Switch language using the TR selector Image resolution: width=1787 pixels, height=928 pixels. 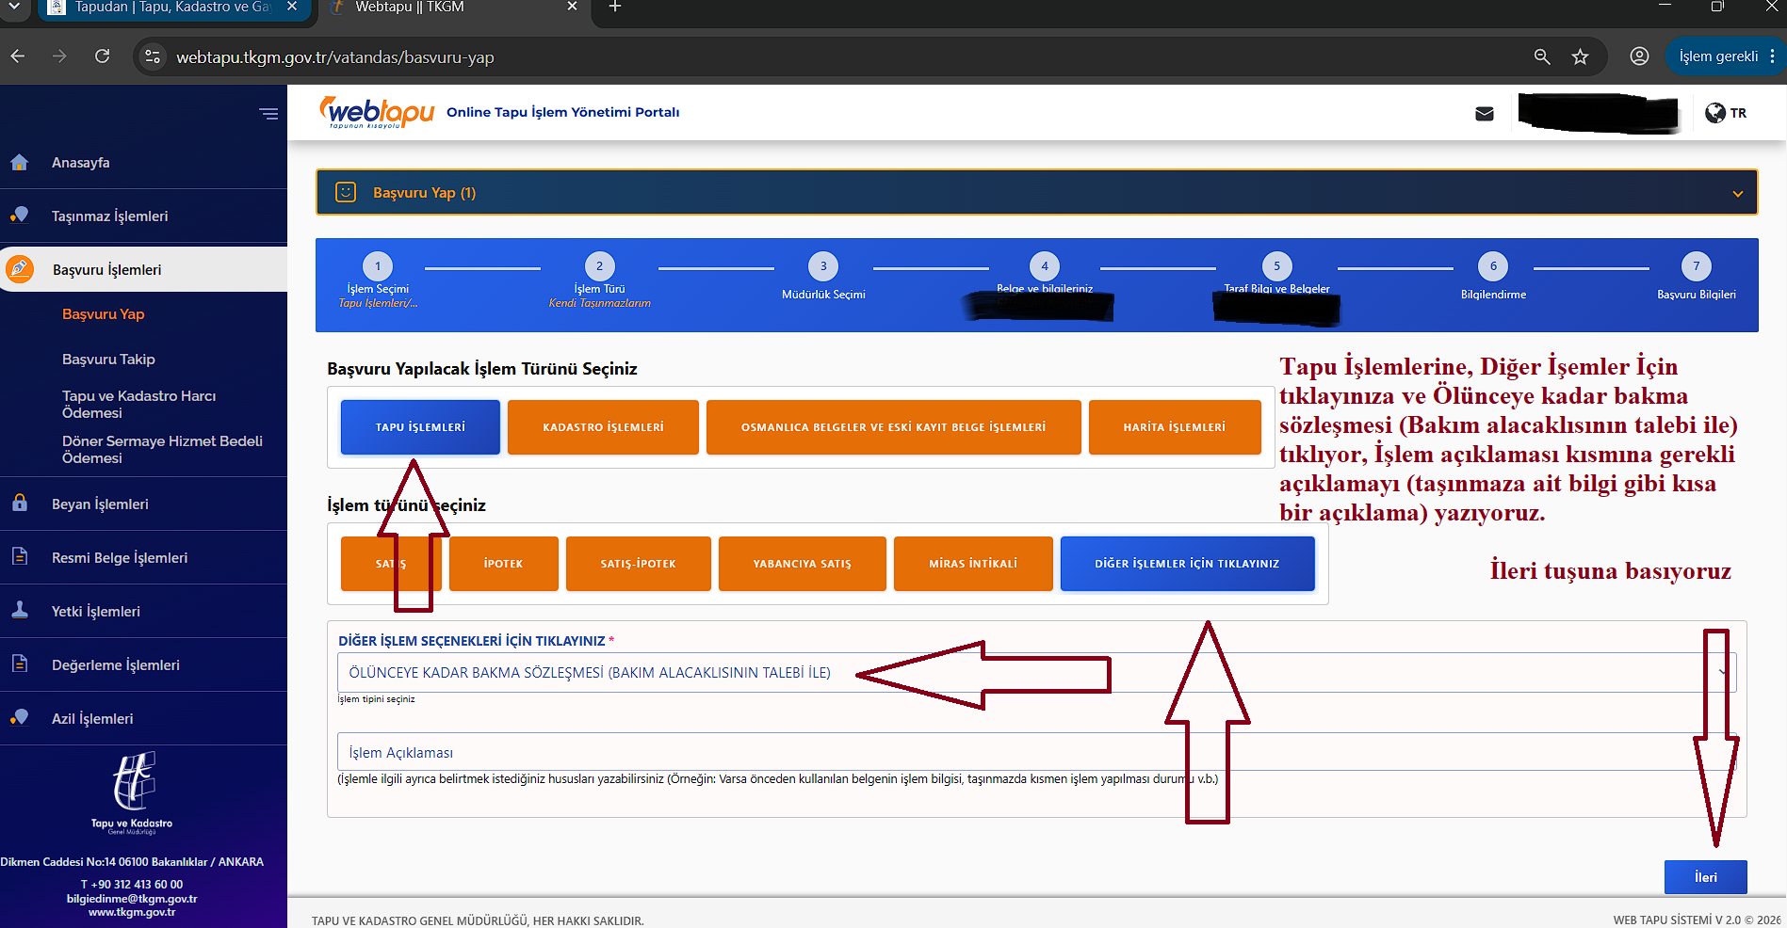[1738, 113]
